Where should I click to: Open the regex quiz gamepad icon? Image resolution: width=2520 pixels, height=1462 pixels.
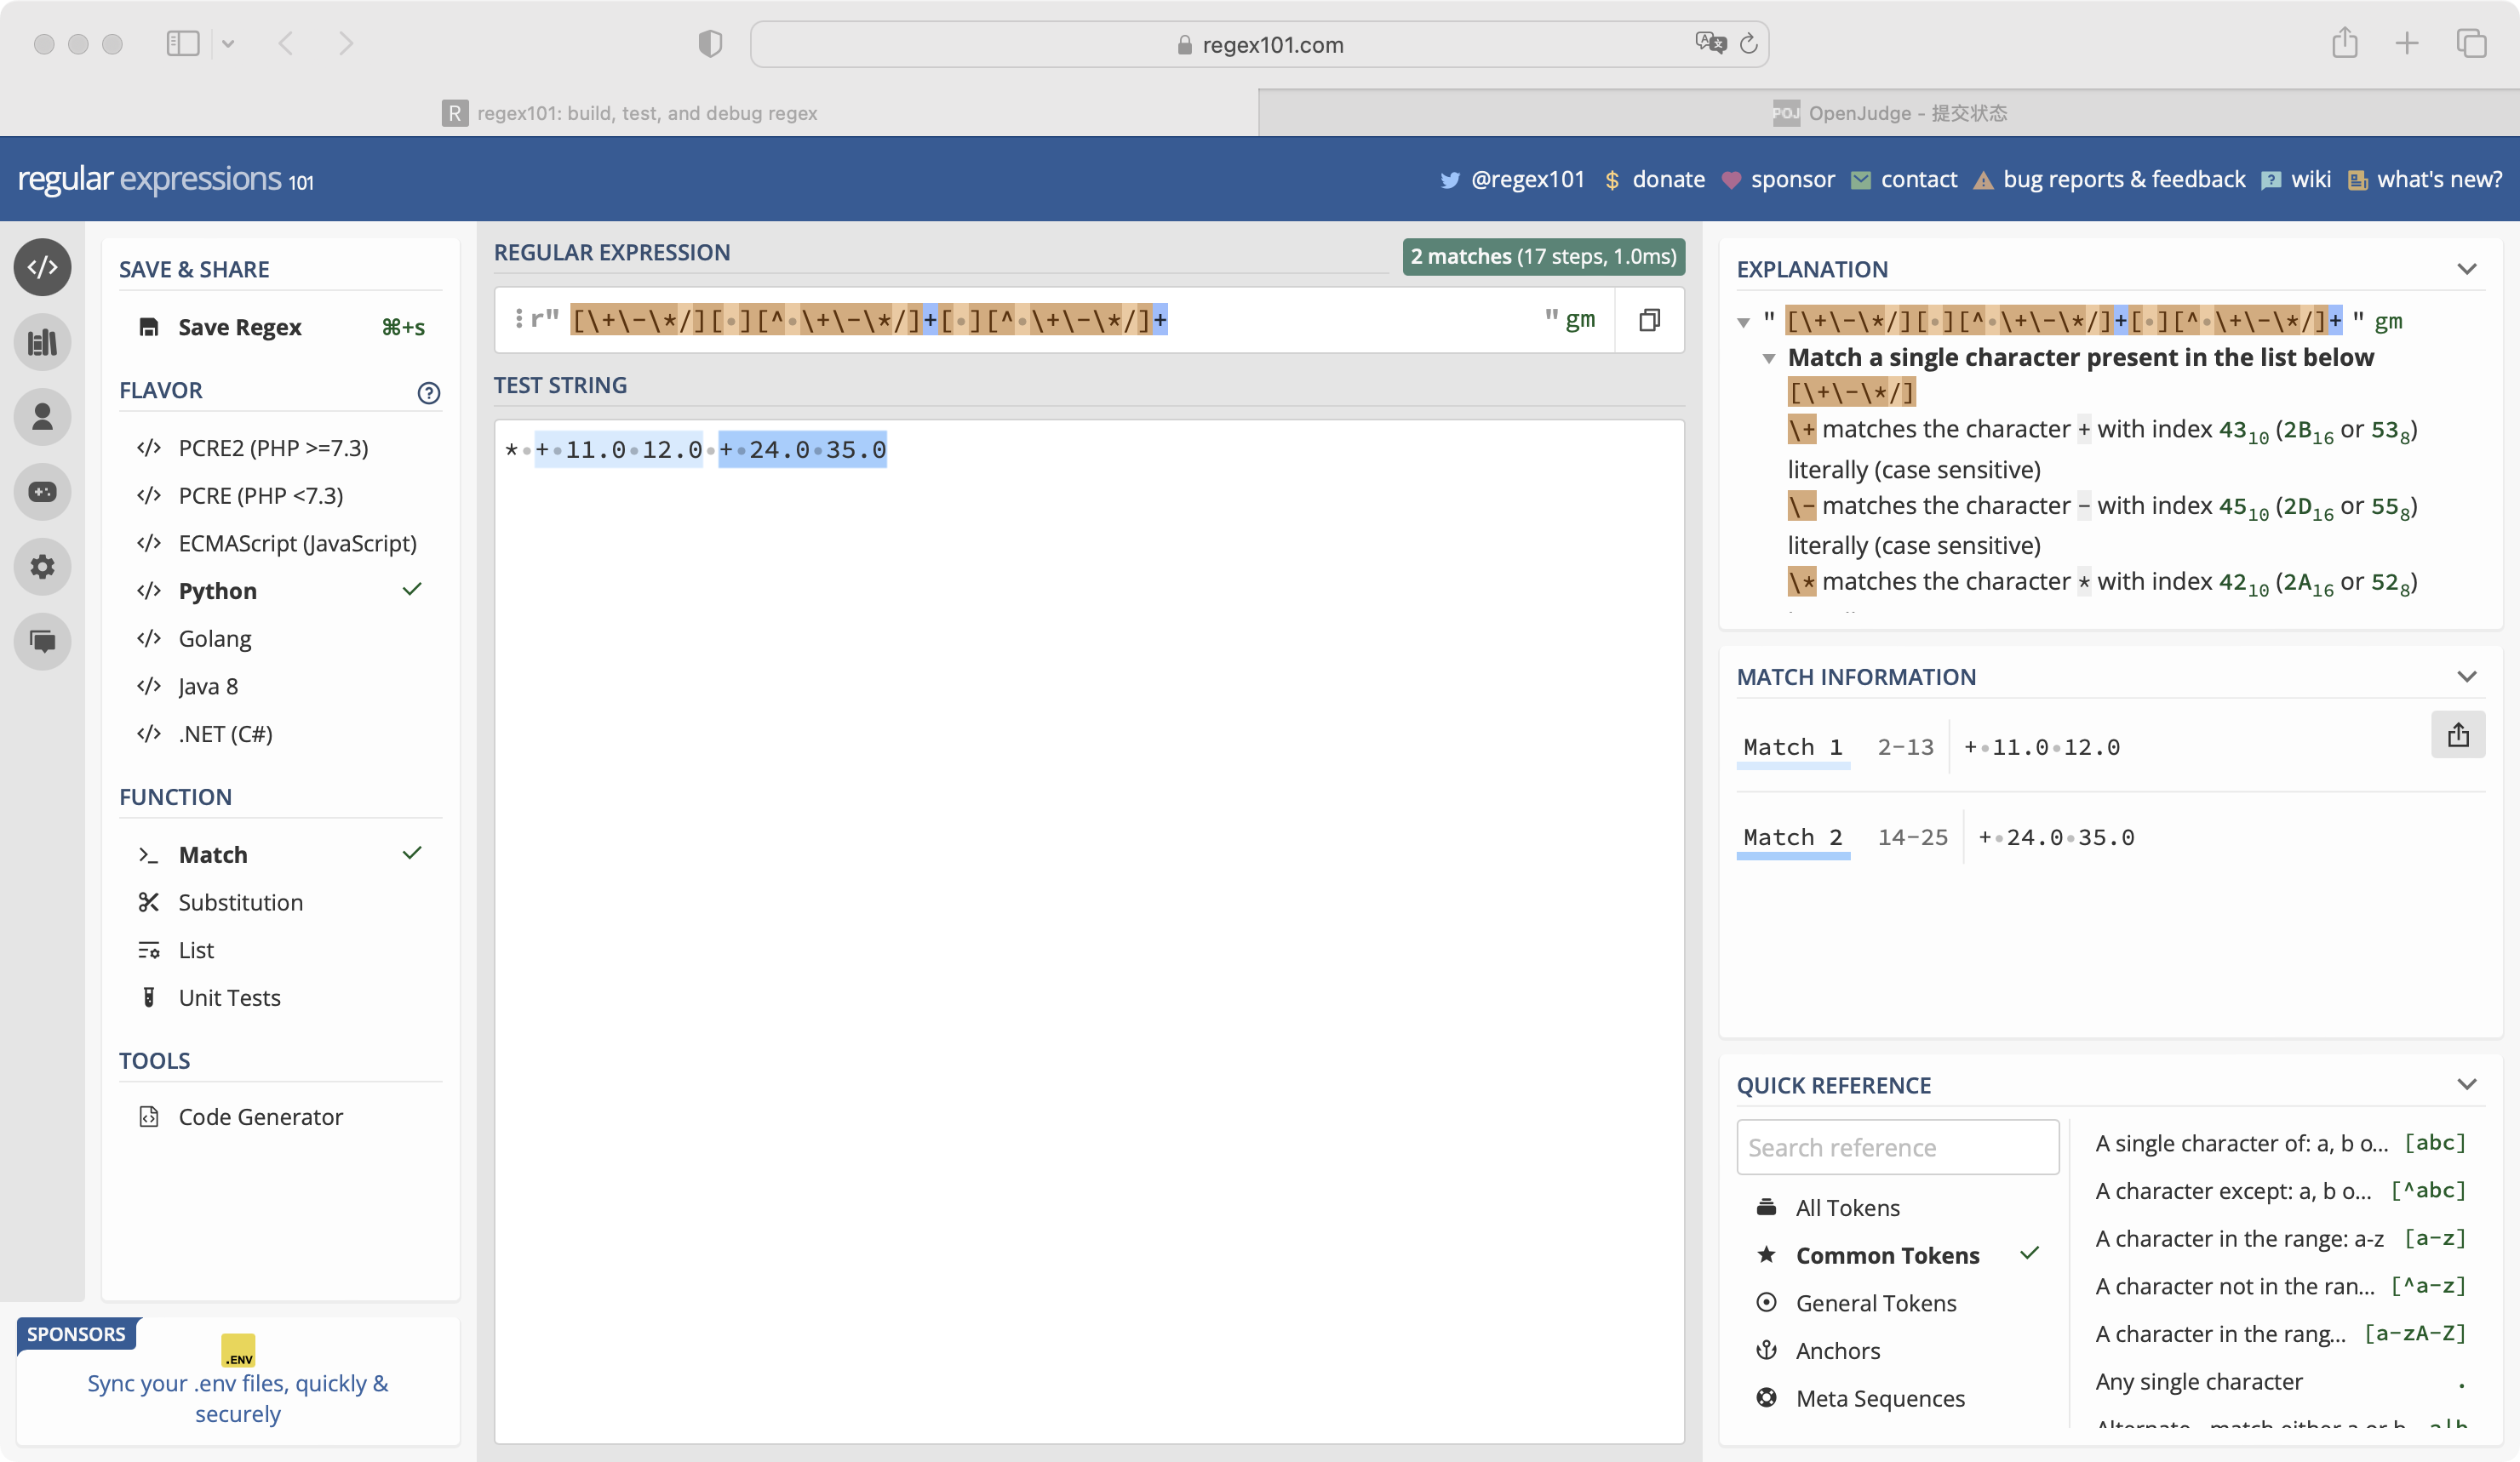(x=42, y=492)
